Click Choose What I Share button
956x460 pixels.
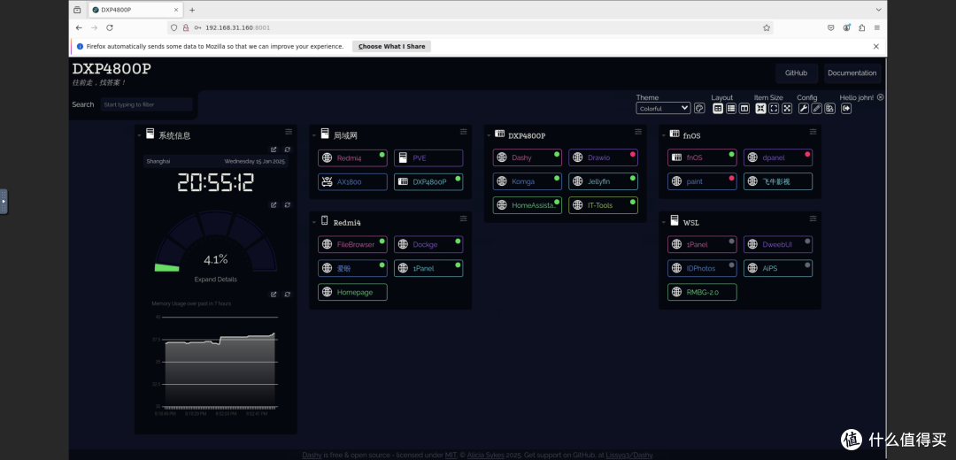(x=391, y=46)
